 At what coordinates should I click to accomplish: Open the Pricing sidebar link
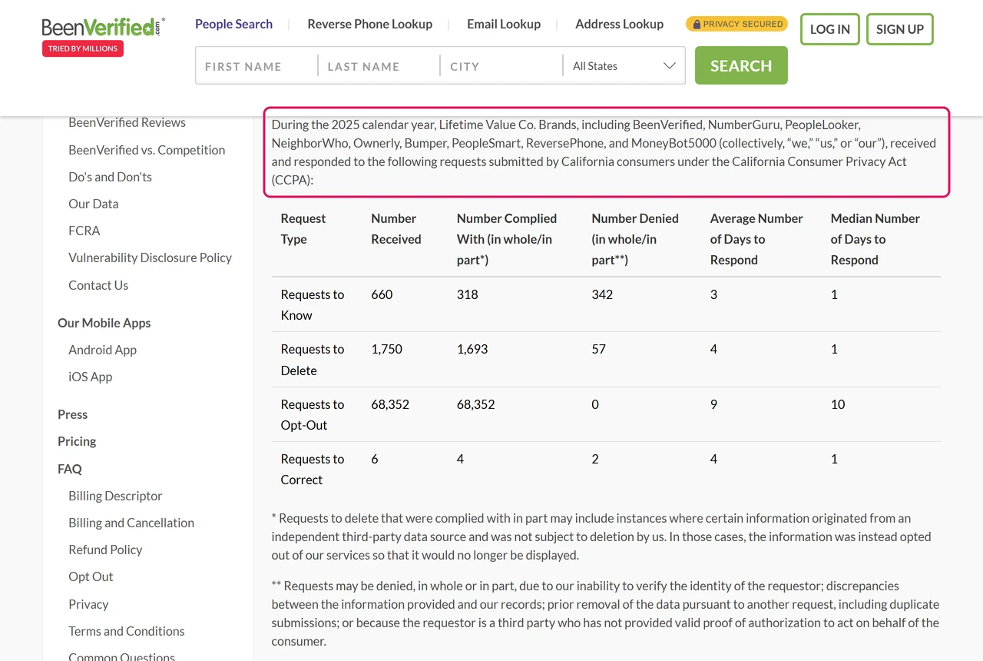pos(77,441)
